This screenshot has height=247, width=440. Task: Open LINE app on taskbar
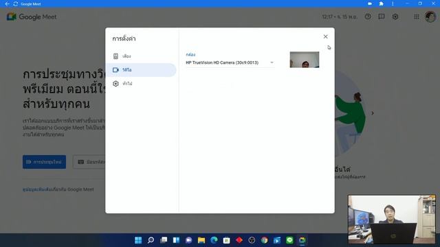point(289,240)
